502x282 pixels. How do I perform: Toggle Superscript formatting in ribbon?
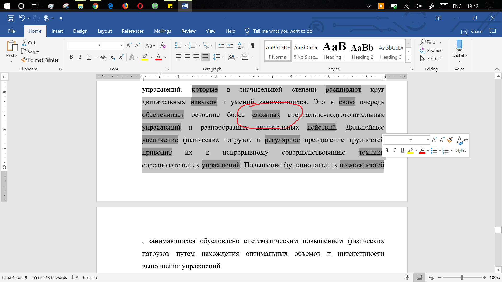coord(121,57)
